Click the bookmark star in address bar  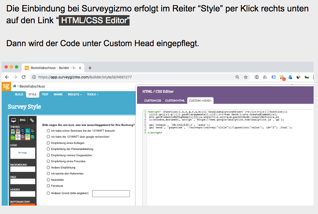tap(246, 77)
